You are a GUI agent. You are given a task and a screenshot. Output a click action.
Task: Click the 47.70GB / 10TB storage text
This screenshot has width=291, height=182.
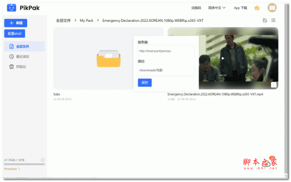tap(14, 160)
